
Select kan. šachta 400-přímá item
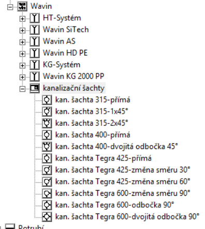(93, 135)
